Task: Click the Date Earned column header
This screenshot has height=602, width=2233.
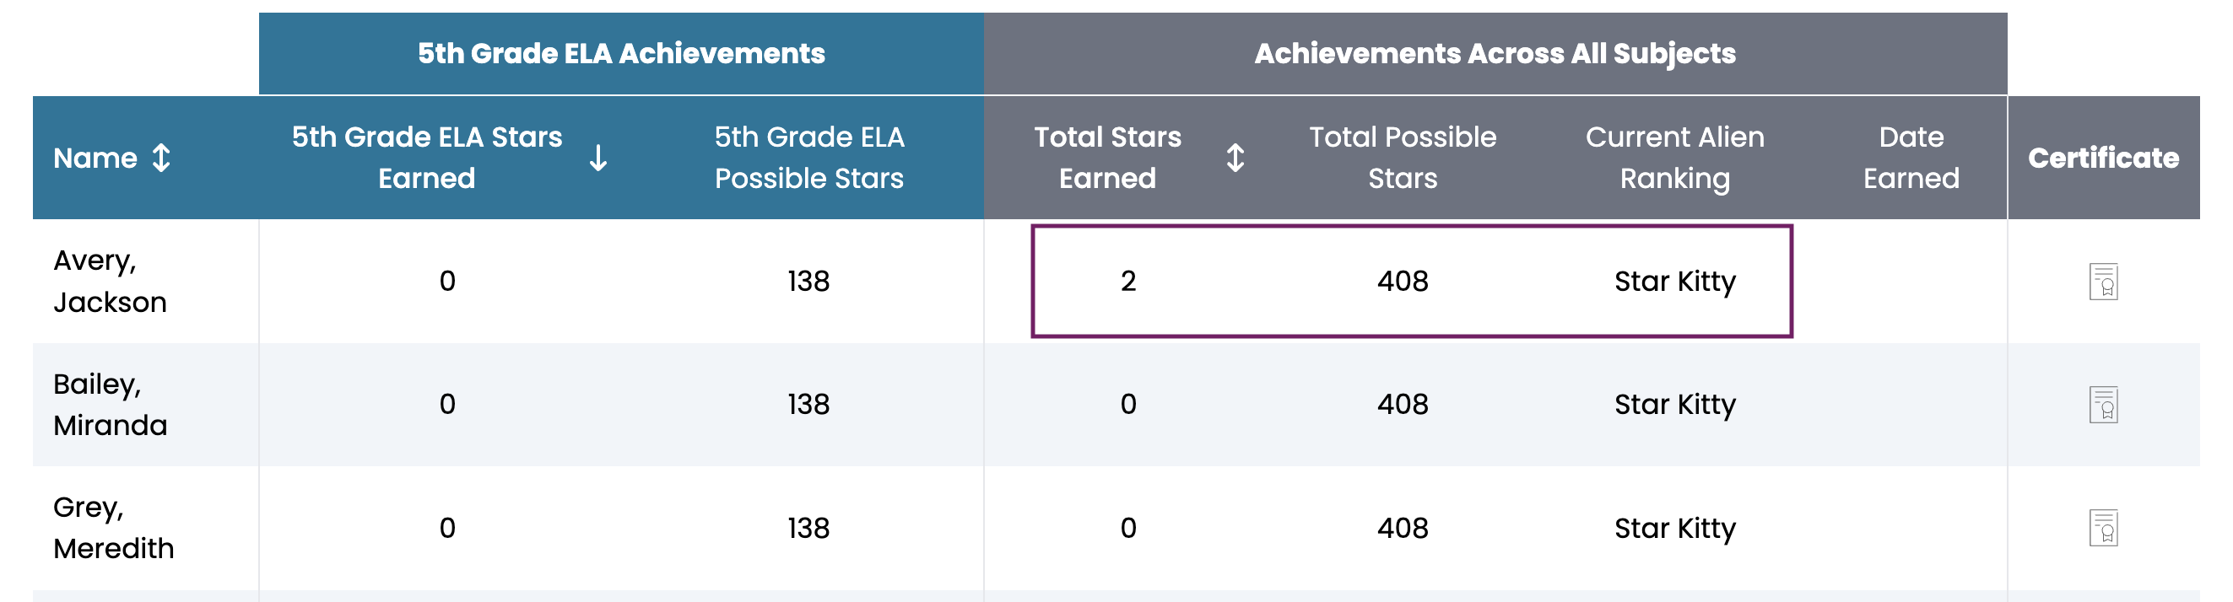Action: [1911, 158]
